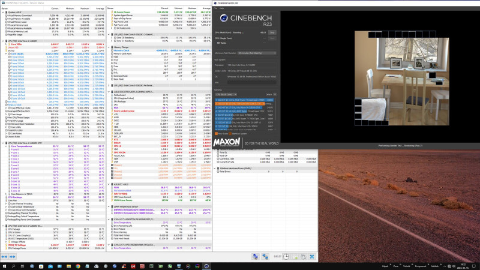Collapse the Core Clocks tree
The width and height of the screenshot is (480, 270).
tap(6, 54)
